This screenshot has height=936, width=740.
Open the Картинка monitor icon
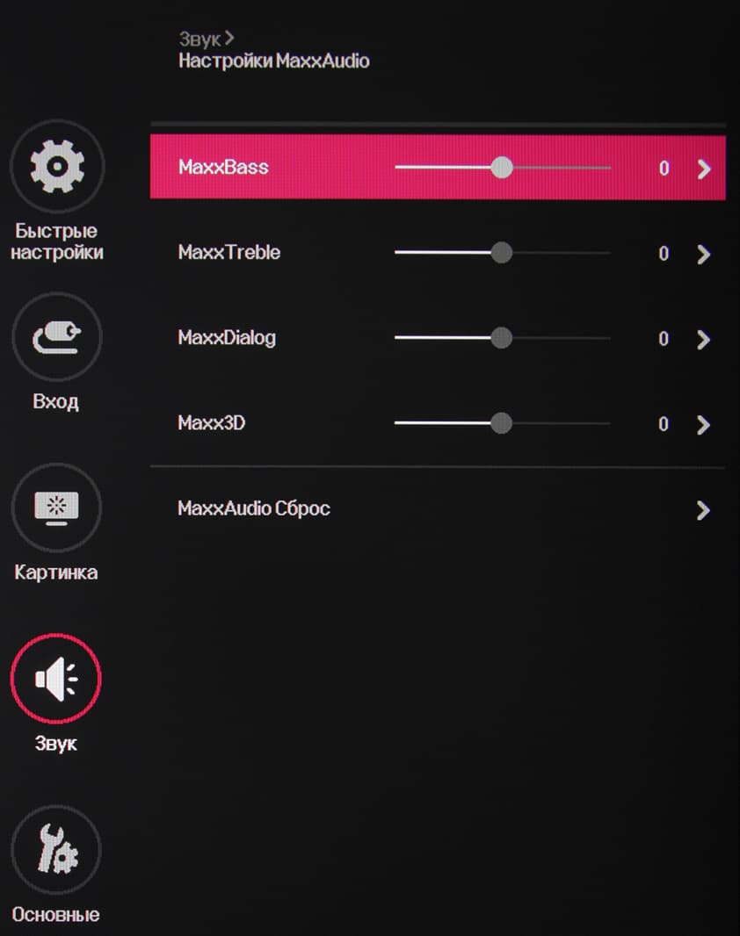57,508
